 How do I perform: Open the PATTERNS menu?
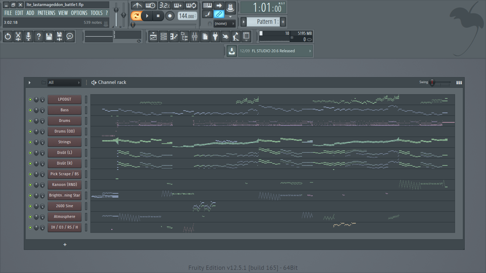pyautogui.click(x=46, y=13)
